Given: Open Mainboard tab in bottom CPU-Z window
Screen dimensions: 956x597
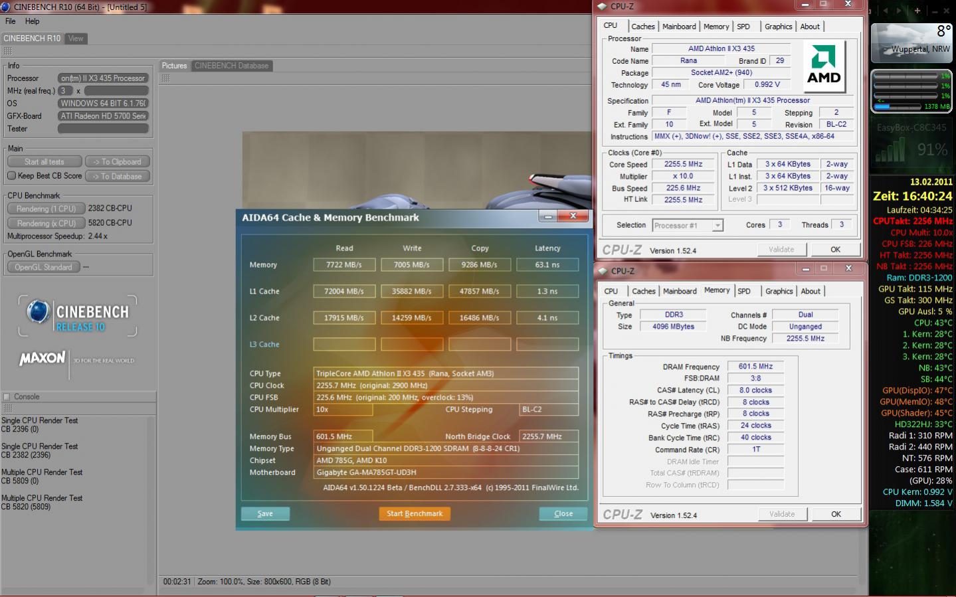Looking at the screenshot, I should tap(680, 292).
